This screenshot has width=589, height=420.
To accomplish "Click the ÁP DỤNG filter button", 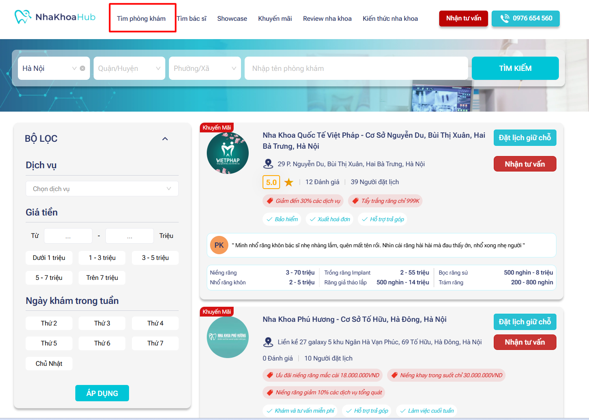I will click(x=102, y=393).
